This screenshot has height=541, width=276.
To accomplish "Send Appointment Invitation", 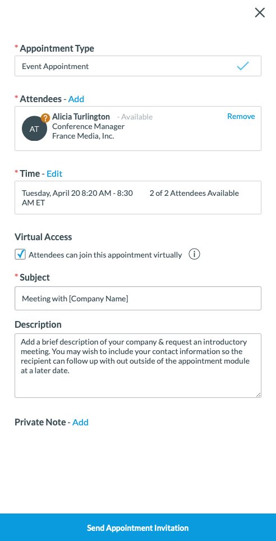I will [138, 527].
